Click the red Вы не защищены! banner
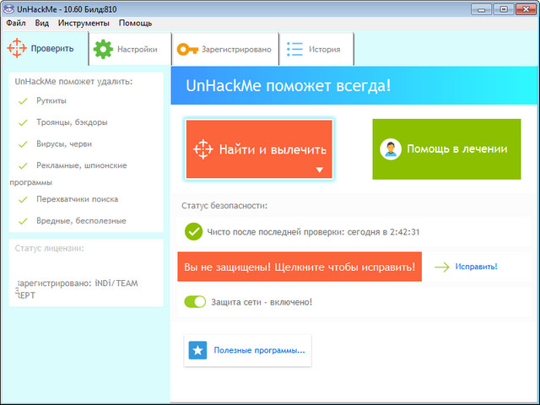The width and height of the screenshot is (540, 405). 300,267
